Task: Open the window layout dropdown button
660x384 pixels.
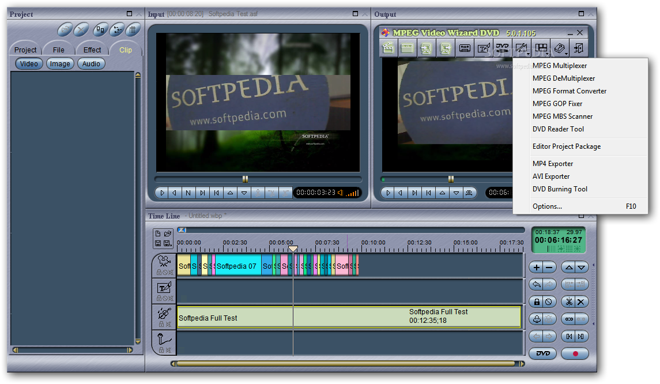Action: tap(541, 48)
